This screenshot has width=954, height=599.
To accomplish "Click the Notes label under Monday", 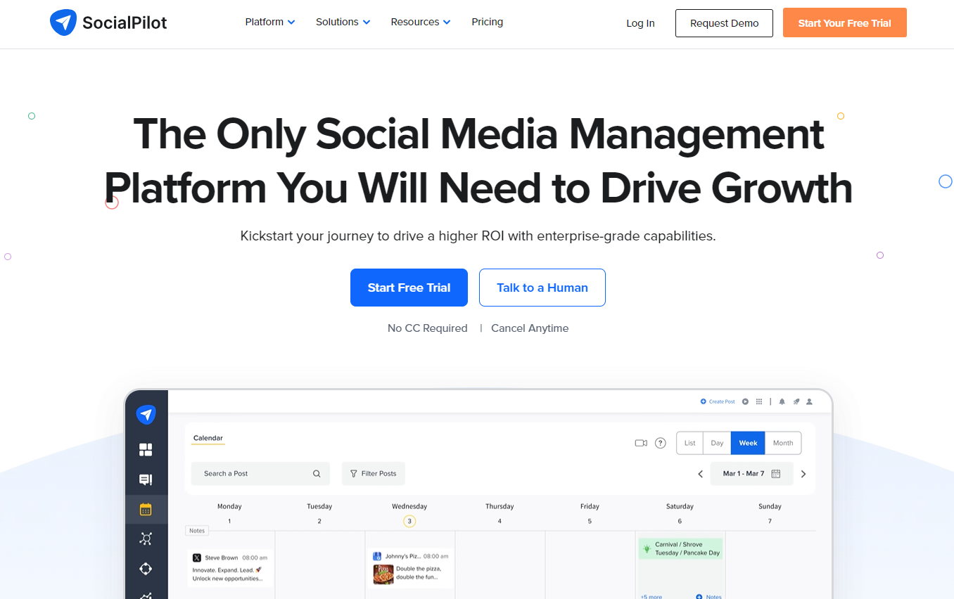I will (x=197, y=531).
